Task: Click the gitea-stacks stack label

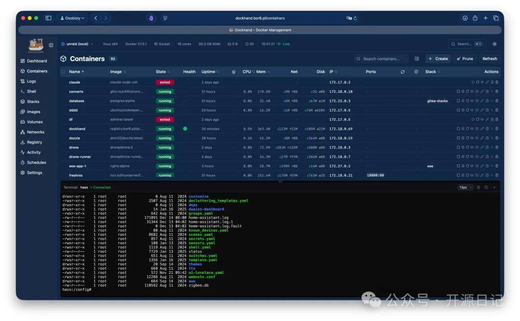Action: coord(437,101)
